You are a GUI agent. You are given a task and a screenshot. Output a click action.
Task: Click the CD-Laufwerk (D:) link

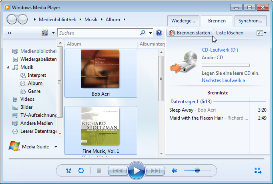click(220, 50)
